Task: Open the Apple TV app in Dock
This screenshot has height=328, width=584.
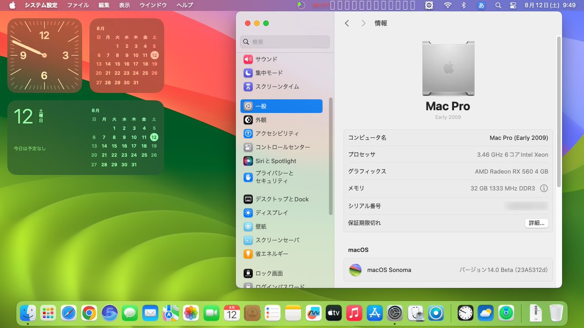Action: [334, 313]
